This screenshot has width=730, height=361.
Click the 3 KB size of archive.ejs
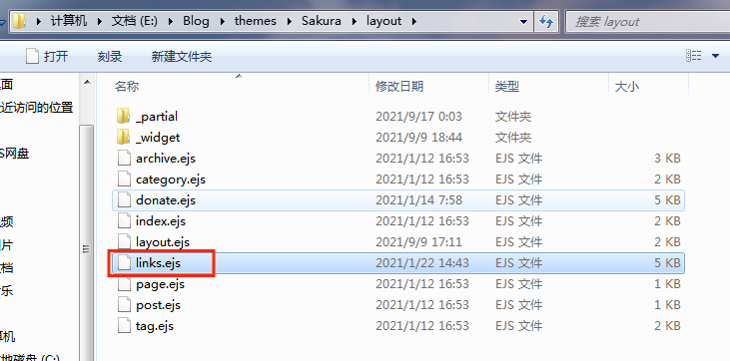click(x=667, y=159)
